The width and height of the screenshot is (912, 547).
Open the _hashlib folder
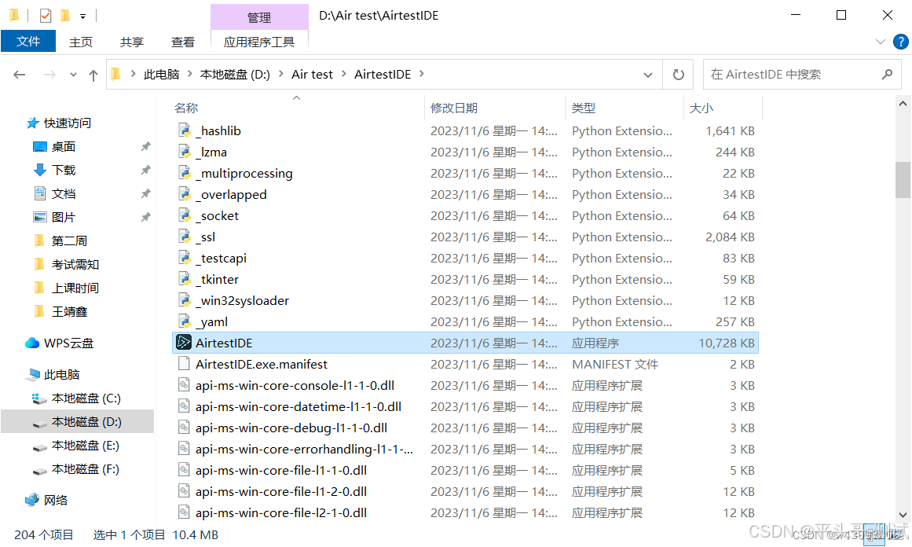pyautogui.click(x=222, y=130)
